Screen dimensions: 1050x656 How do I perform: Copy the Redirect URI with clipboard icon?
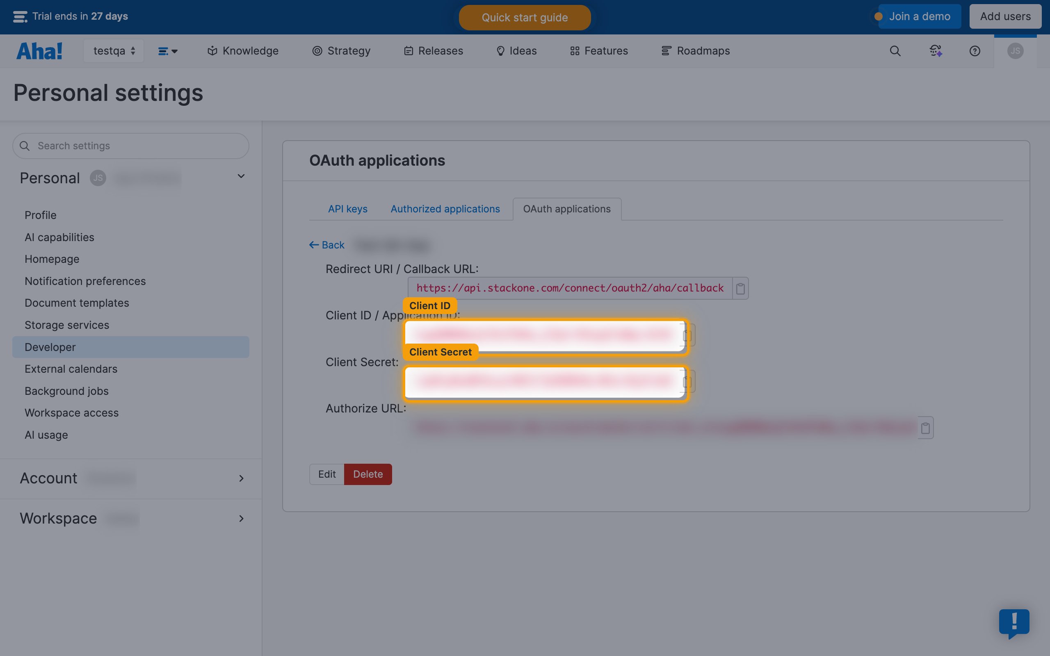tap(740, 288)
